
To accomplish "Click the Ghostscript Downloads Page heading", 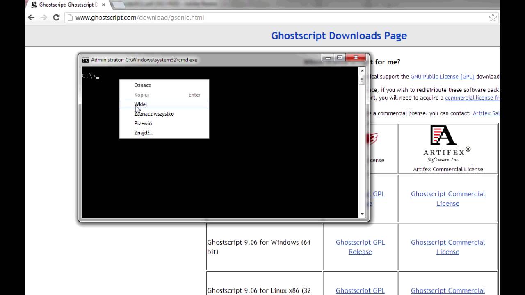I will click(339, 36).
